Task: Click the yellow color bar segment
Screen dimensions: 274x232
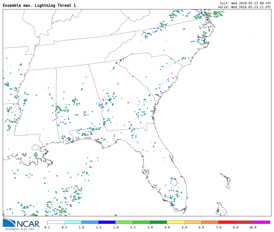Action: [x=176, y=222]
